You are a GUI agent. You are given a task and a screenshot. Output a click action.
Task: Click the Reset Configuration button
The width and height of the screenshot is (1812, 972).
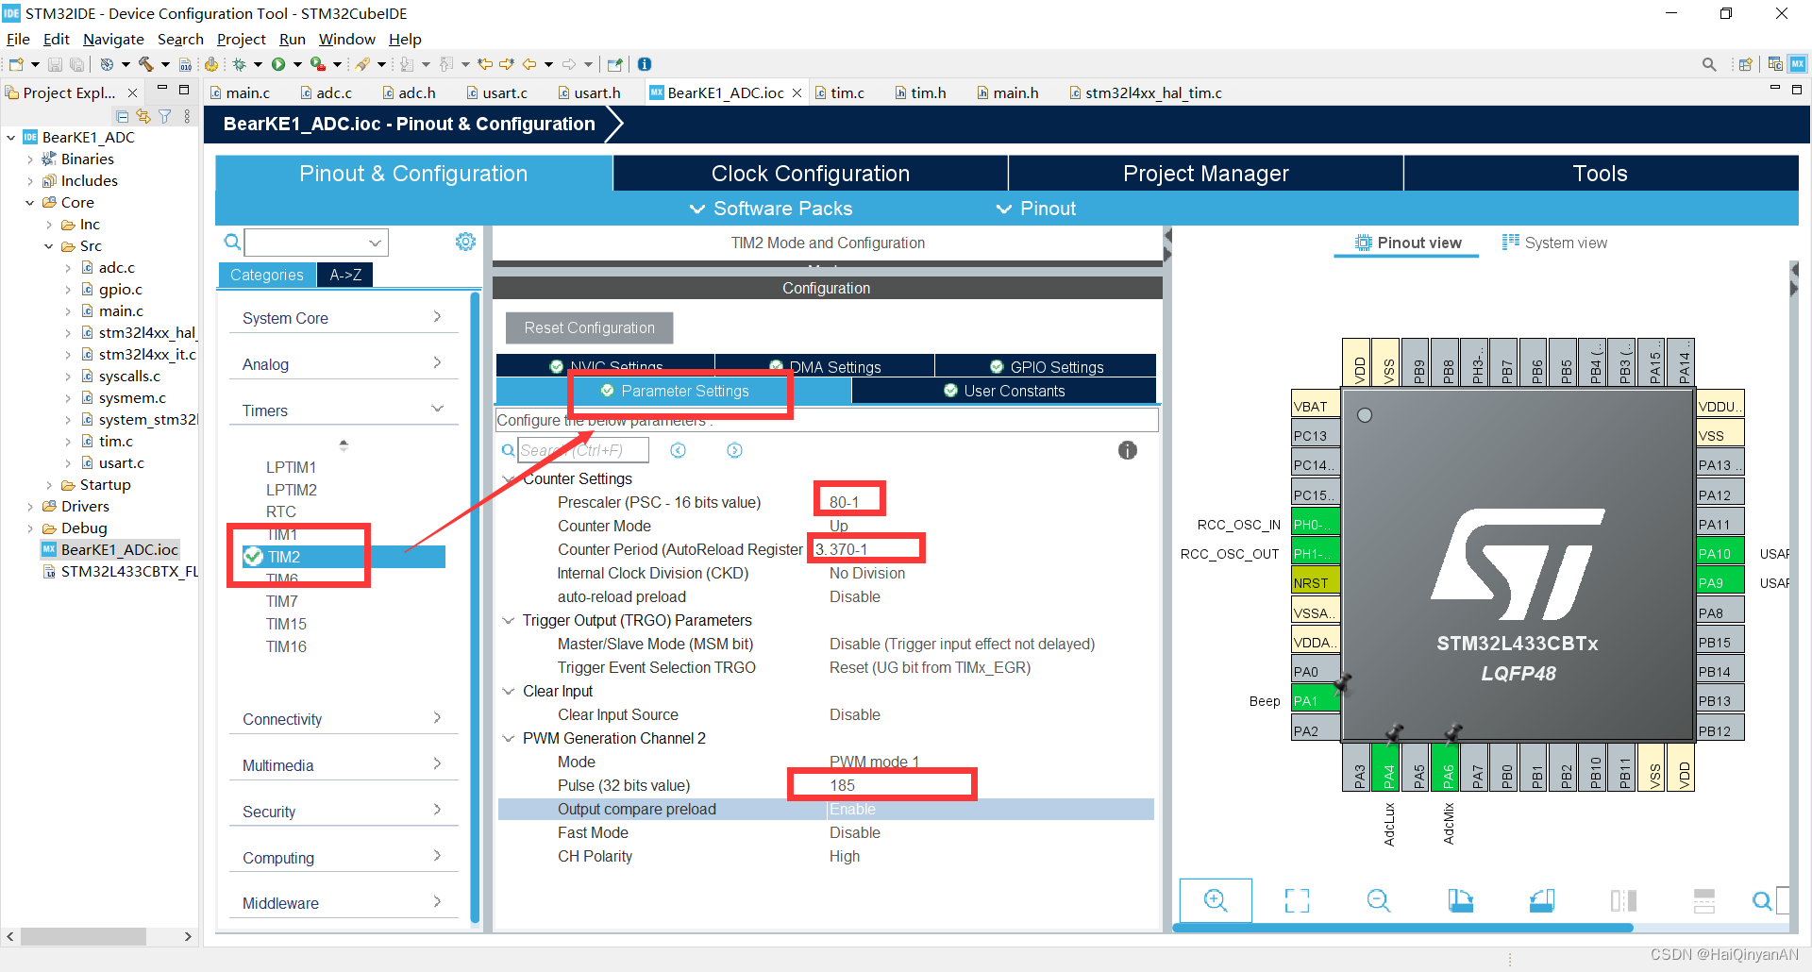click(x=589, y=327)
